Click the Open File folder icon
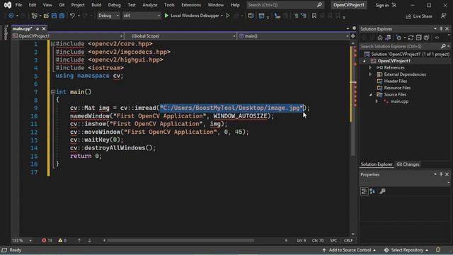The width and height of the screenshot is (453, 255). 46,16
